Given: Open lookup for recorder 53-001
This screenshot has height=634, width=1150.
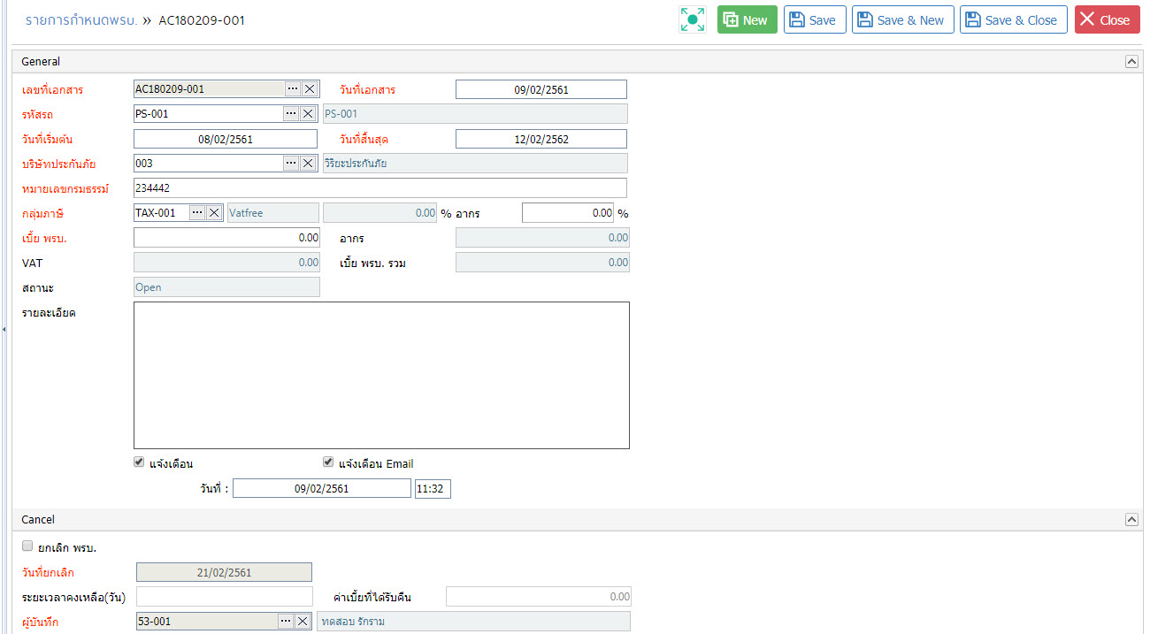Looking at the screenshot, I should (286, 621).
